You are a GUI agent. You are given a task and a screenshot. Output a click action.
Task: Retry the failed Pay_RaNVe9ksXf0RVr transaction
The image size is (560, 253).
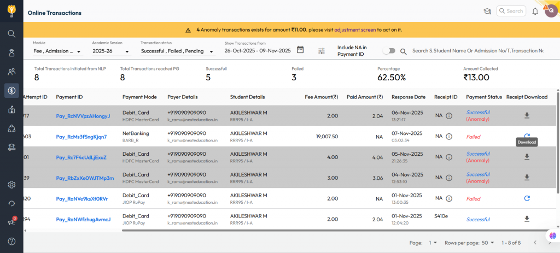click(527, 198)
